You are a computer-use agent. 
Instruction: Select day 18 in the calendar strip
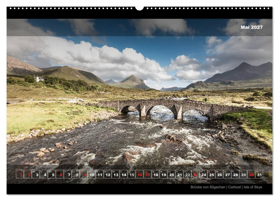[x=156, y=174]
